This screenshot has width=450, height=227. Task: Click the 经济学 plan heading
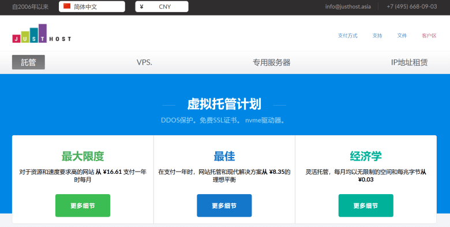[x=366, y=157]
